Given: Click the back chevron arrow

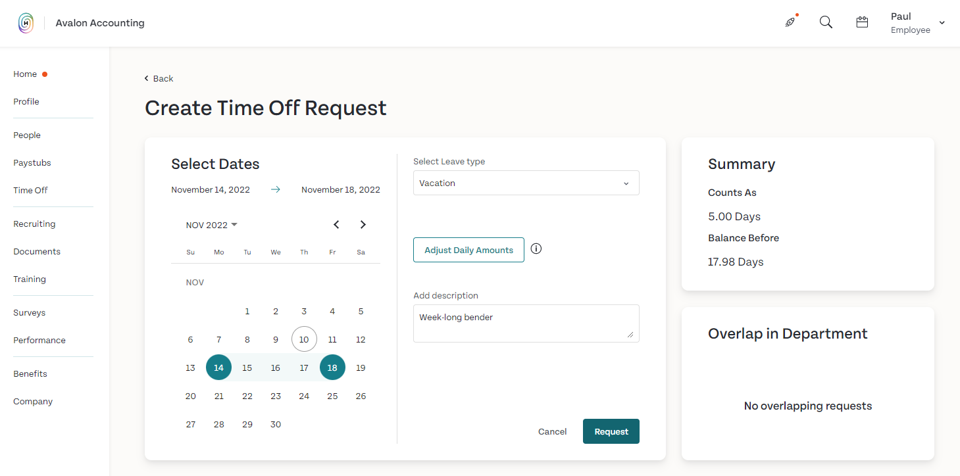Looking at the screenshot, I should [x=146, y=78].
